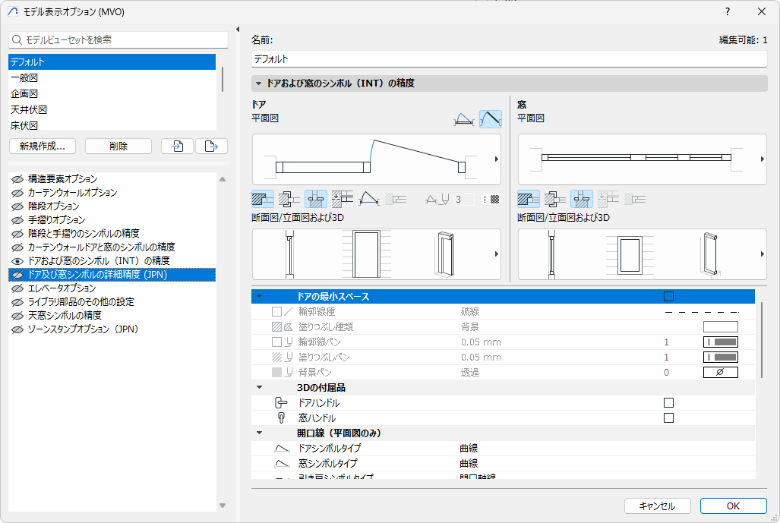Click the door opening line pen icon
780x523 pixels.
(x=437, y=200)
